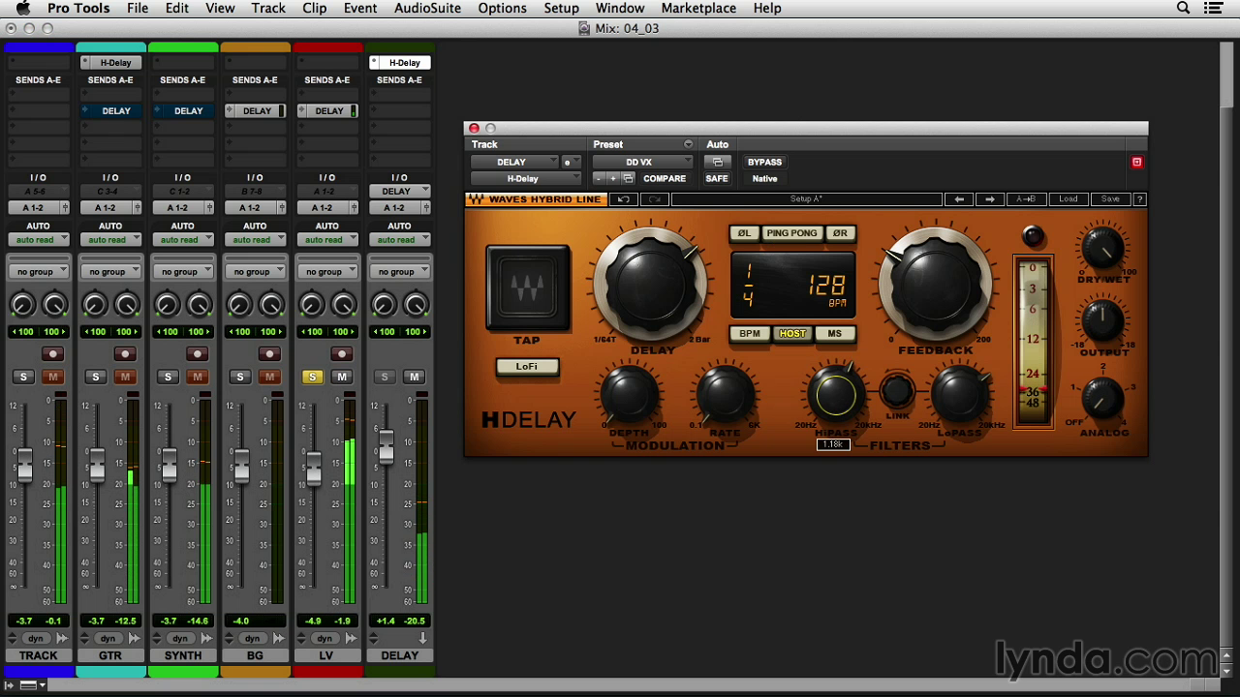The image size is (1240, 697).
Task: Open the DD VX preset dropdown
Action: click(x=642, y=163)
